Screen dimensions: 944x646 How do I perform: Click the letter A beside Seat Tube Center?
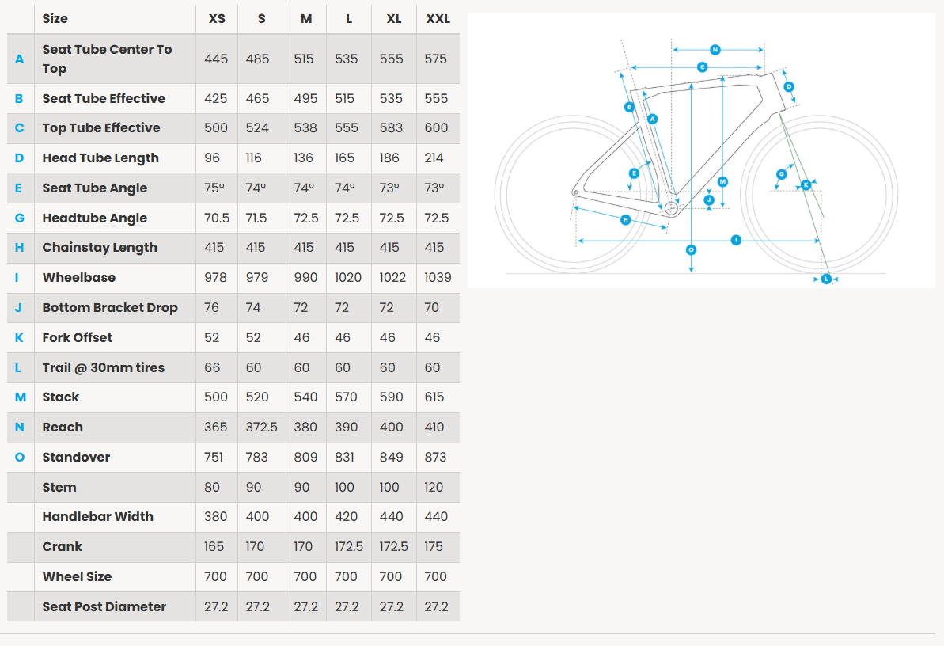click(x=20, y=59)
